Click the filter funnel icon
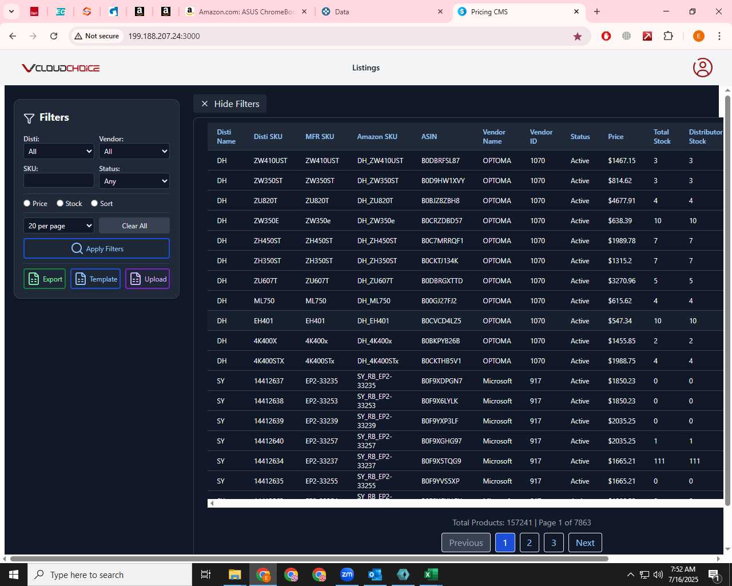 point(29,118)
